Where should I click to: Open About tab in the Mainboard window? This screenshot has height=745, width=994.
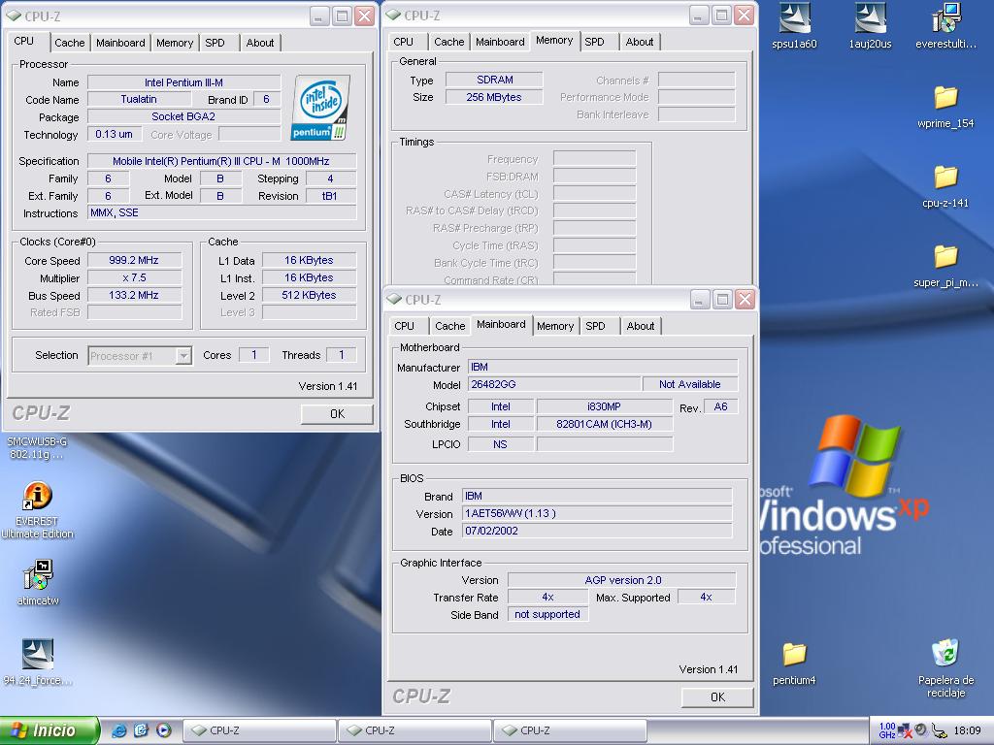click(641, 326)
